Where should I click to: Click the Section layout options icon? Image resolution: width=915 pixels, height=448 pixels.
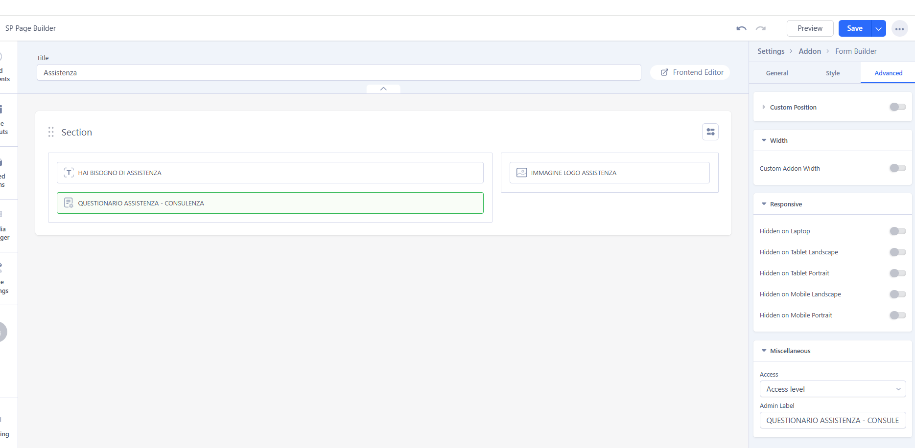tap(710, 132)
